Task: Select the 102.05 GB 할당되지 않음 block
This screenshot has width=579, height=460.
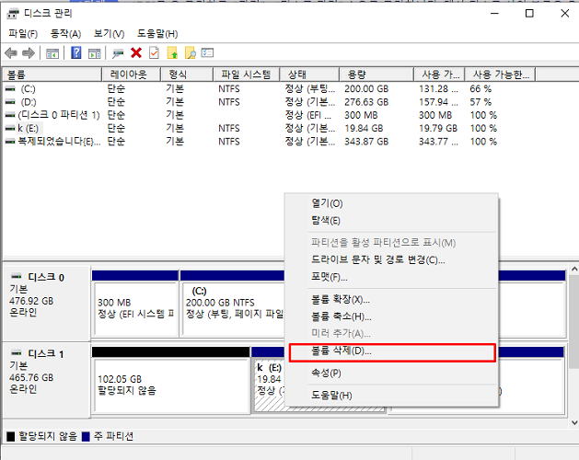Action: pyautogui.click(x=170, y=380)
